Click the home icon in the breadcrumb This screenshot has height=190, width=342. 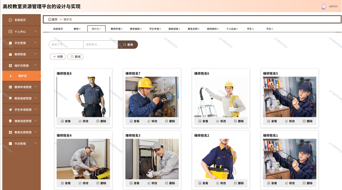(49, 19)
